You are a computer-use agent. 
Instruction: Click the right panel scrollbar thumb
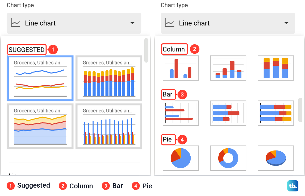click(300, 110)
